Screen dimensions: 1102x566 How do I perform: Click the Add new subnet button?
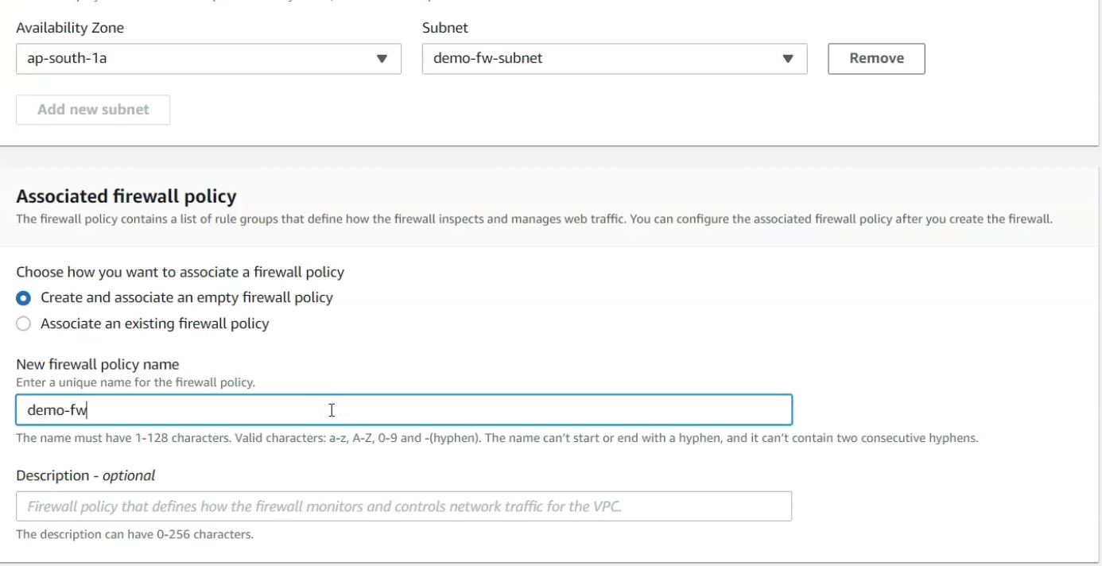(x=93, y=110)
